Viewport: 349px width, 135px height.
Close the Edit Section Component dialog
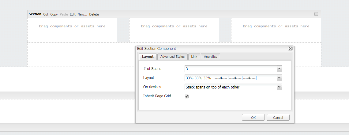click(290, 49)
